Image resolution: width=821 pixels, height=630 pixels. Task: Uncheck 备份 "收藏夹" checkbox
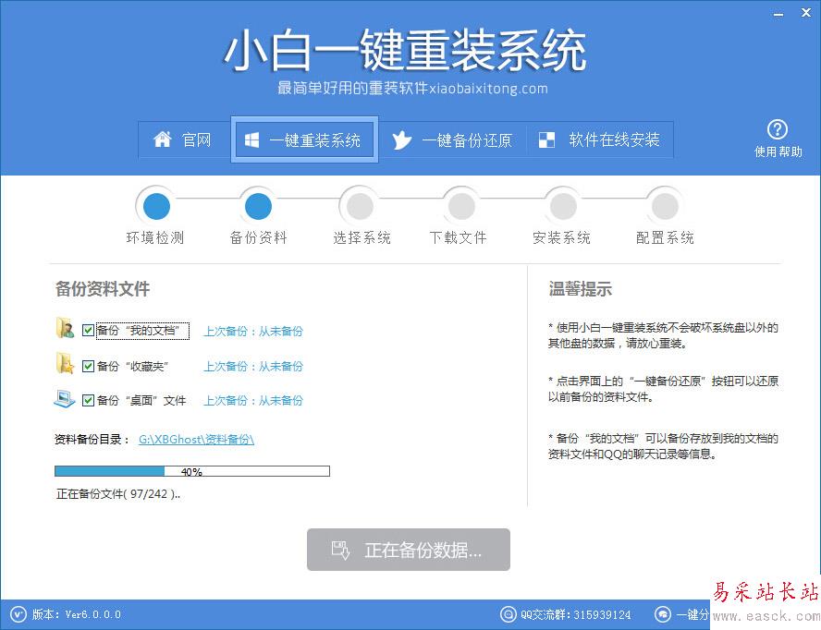88,366
